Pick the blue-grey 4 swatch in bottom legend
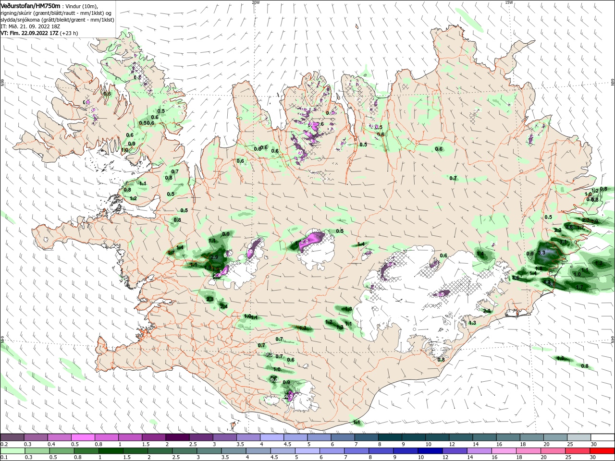This screenshot has width=615, height=461. click(258, 450)
